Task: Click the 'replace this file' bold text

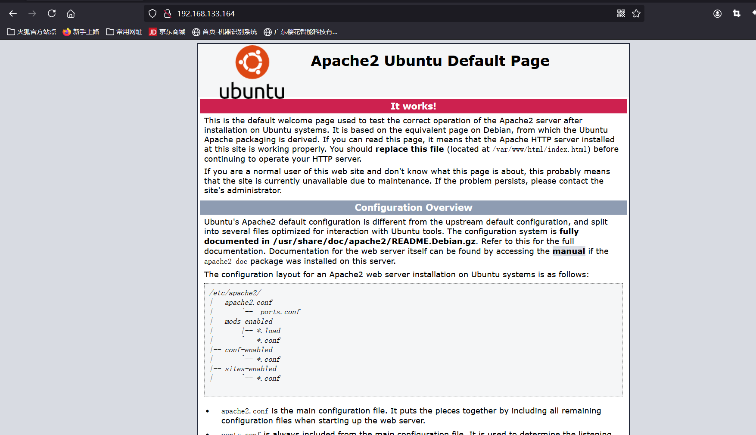Action: pyautogui.click(x=410, y=149)
